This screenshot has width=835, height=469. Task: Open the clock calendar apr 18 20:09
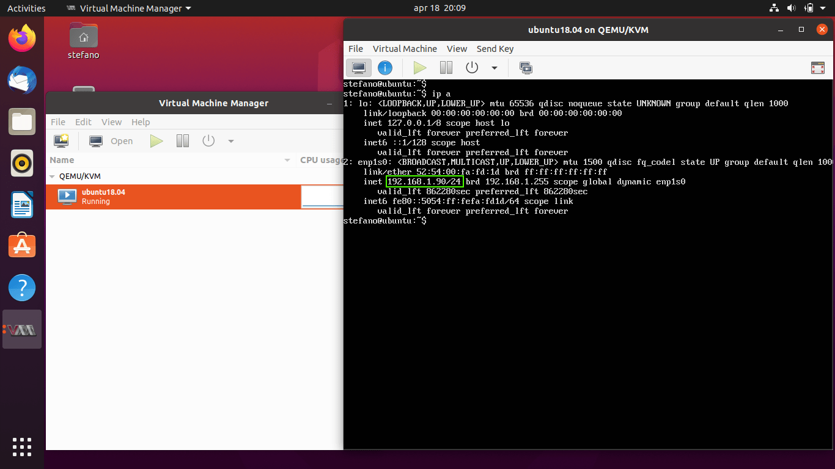coord(440,9)
